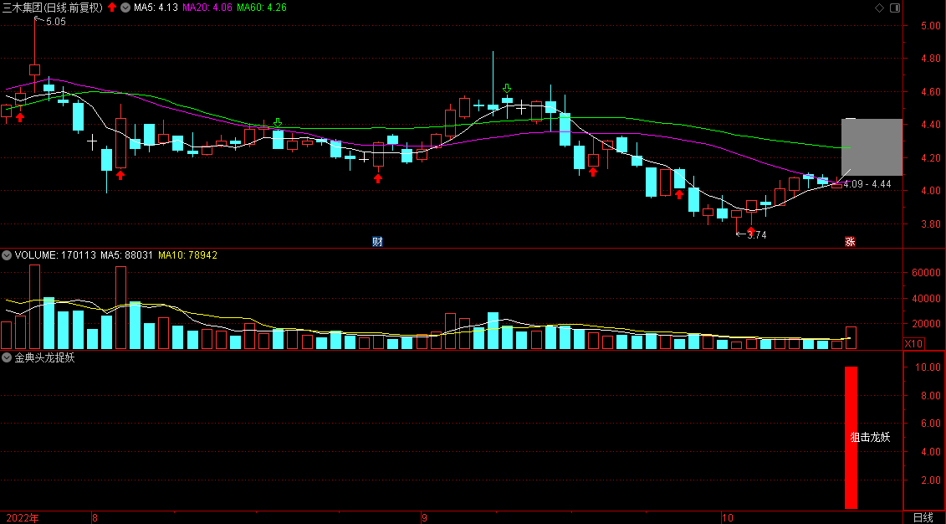Viewport: 946px width, 524px height.
Task: Click the red up arrow beside 三木集团 title
Action: (x=112, y=8)
